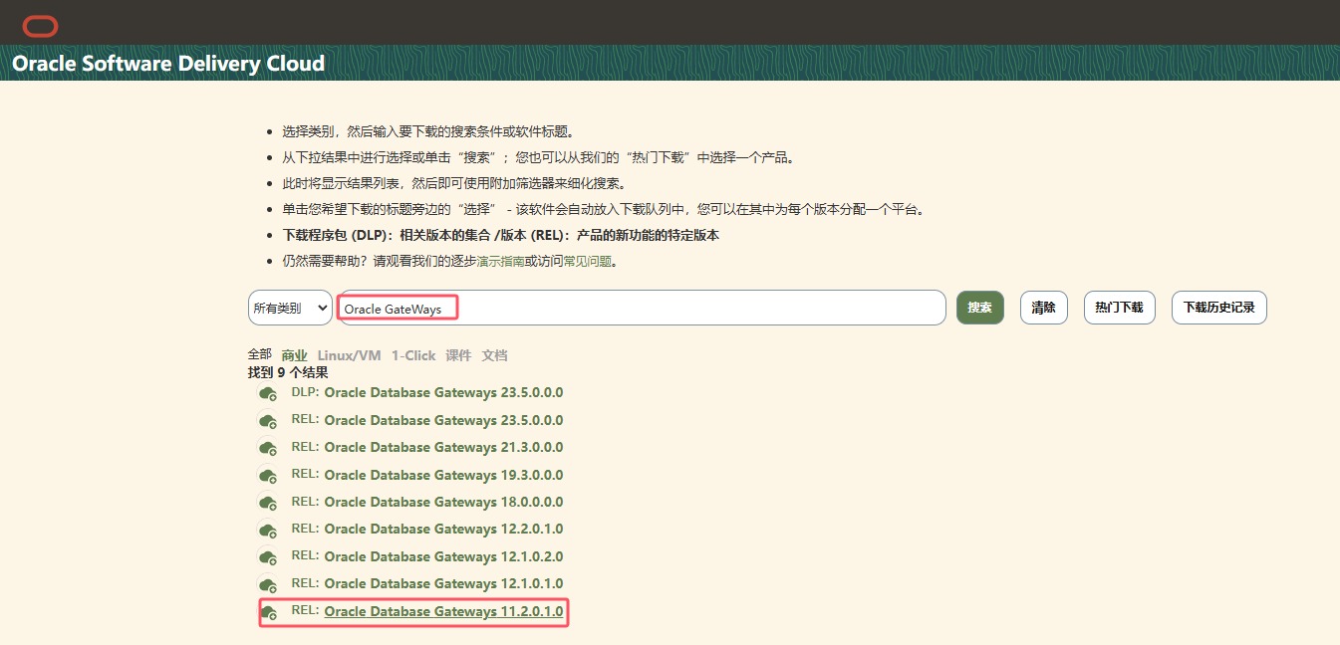Click download cloud icon beside Gateways 19.3.0.0.0

click(268, 476)
